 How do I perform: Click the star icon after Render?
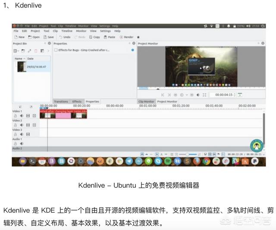click(x=138, y=37)
